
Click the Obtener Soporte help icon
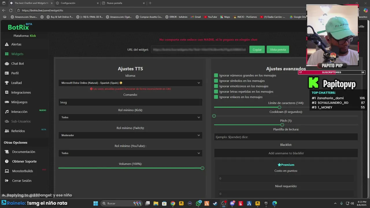point(7,161)
